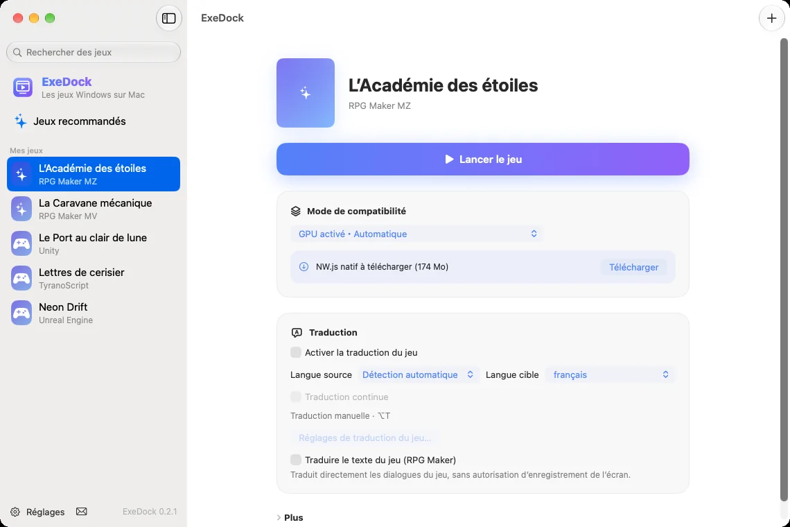This screenshot has width=790, height=527.
Task: Click the Mes jeux section header
Action: pos(26,150)
